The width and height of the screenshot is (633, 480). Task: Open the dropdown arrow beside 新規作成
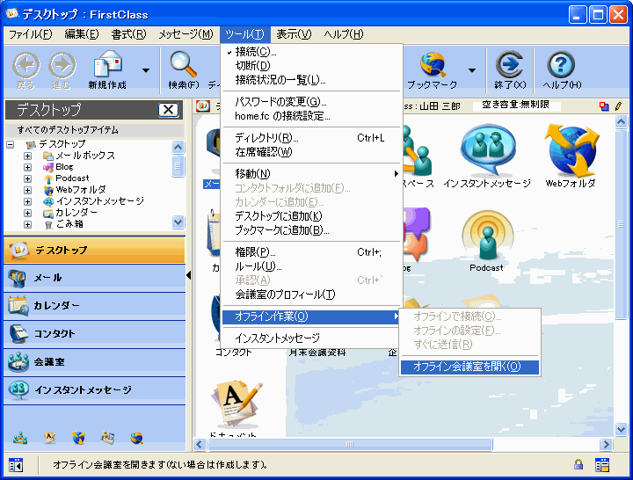[x=145, y=70]
